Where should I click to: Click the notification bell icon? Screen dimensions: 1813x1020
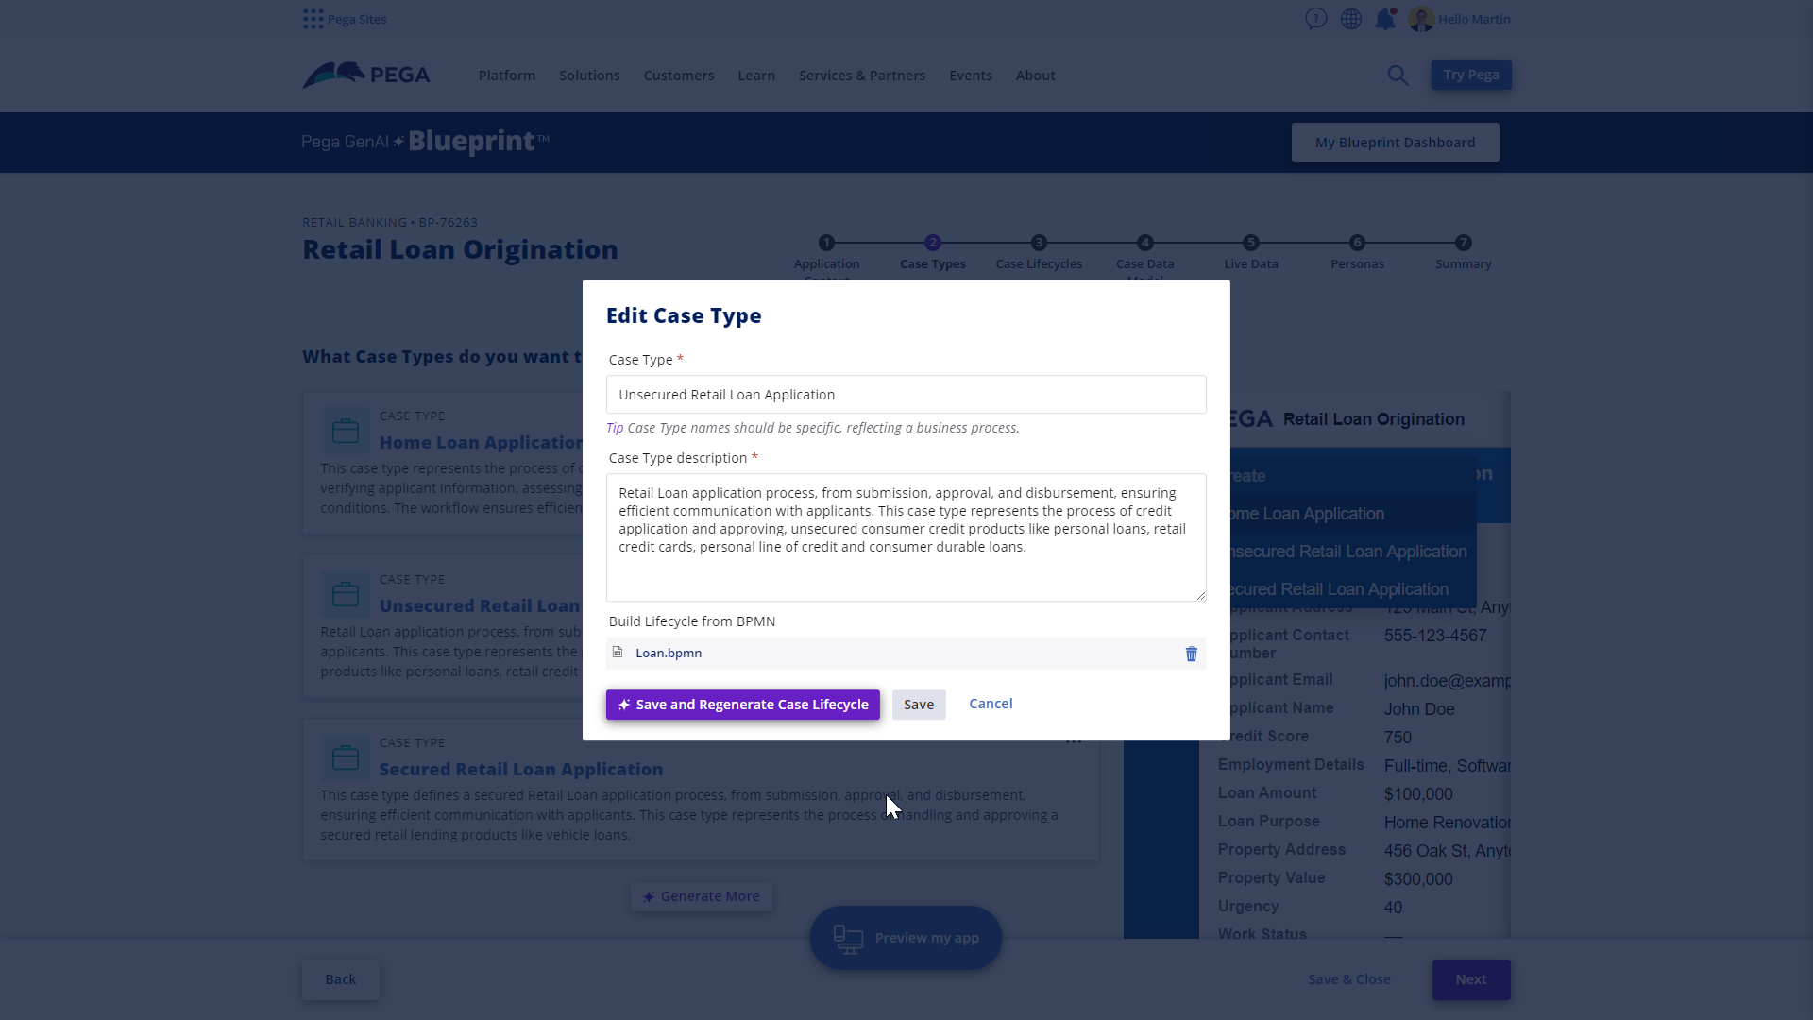point(1384,19)
